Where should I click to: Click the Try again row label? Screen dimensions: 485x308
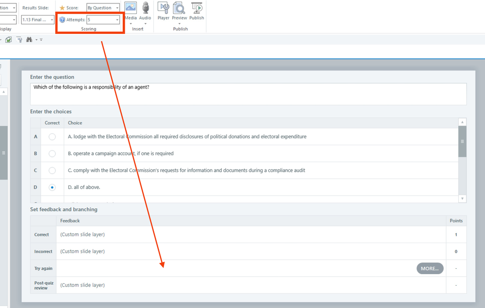(43, 268)
